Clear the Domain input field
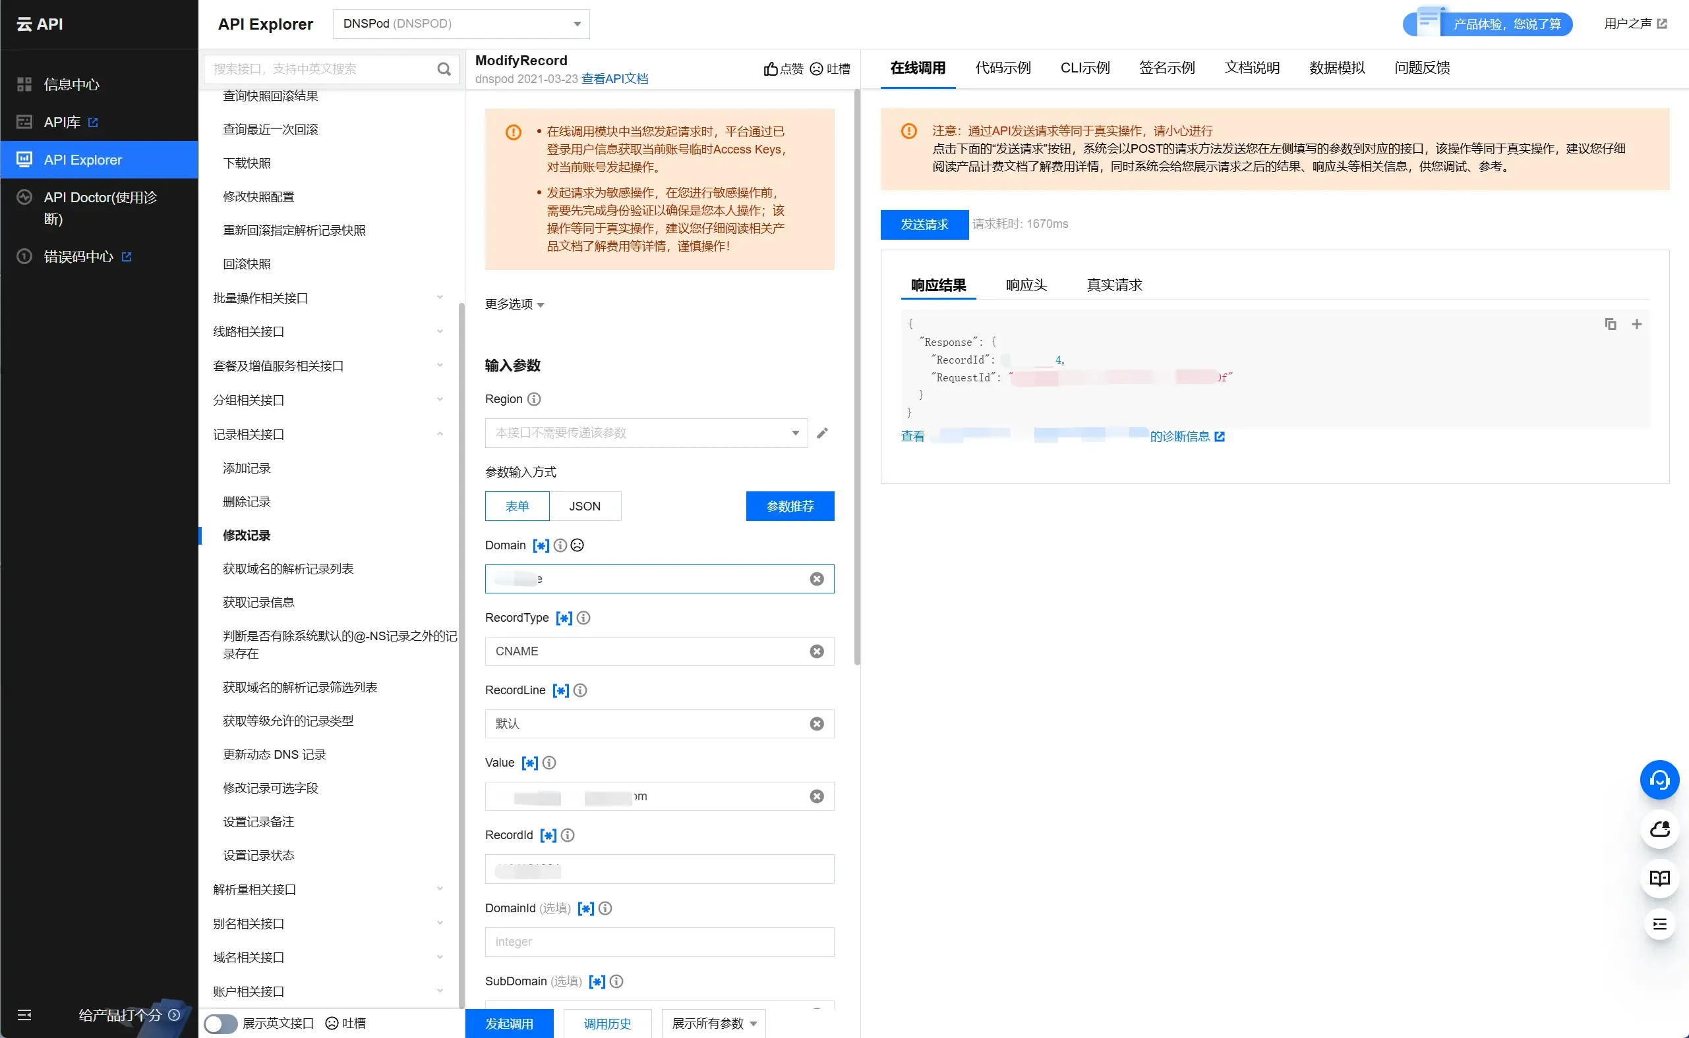1689x1038 pixels. point(816,579)
